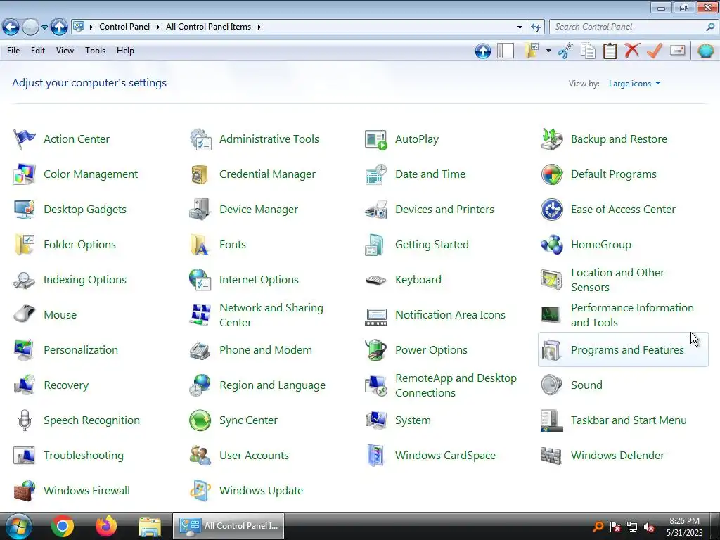
Task: Open the System link
Action: coord(413,420)
